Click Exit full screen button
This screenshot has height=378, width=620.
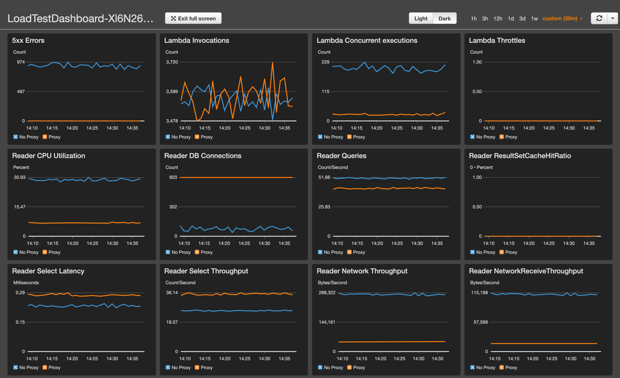coord(193,19)
